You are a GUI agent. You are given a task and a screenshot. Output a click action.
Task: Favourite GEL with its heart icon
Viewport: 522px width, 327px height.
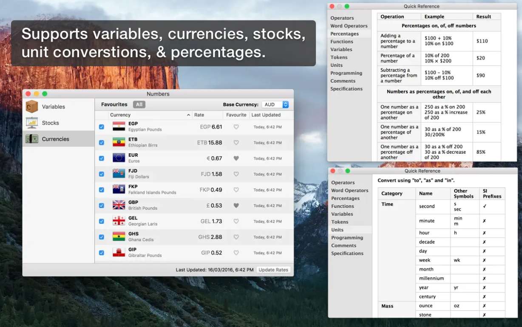tap(236, 221)
